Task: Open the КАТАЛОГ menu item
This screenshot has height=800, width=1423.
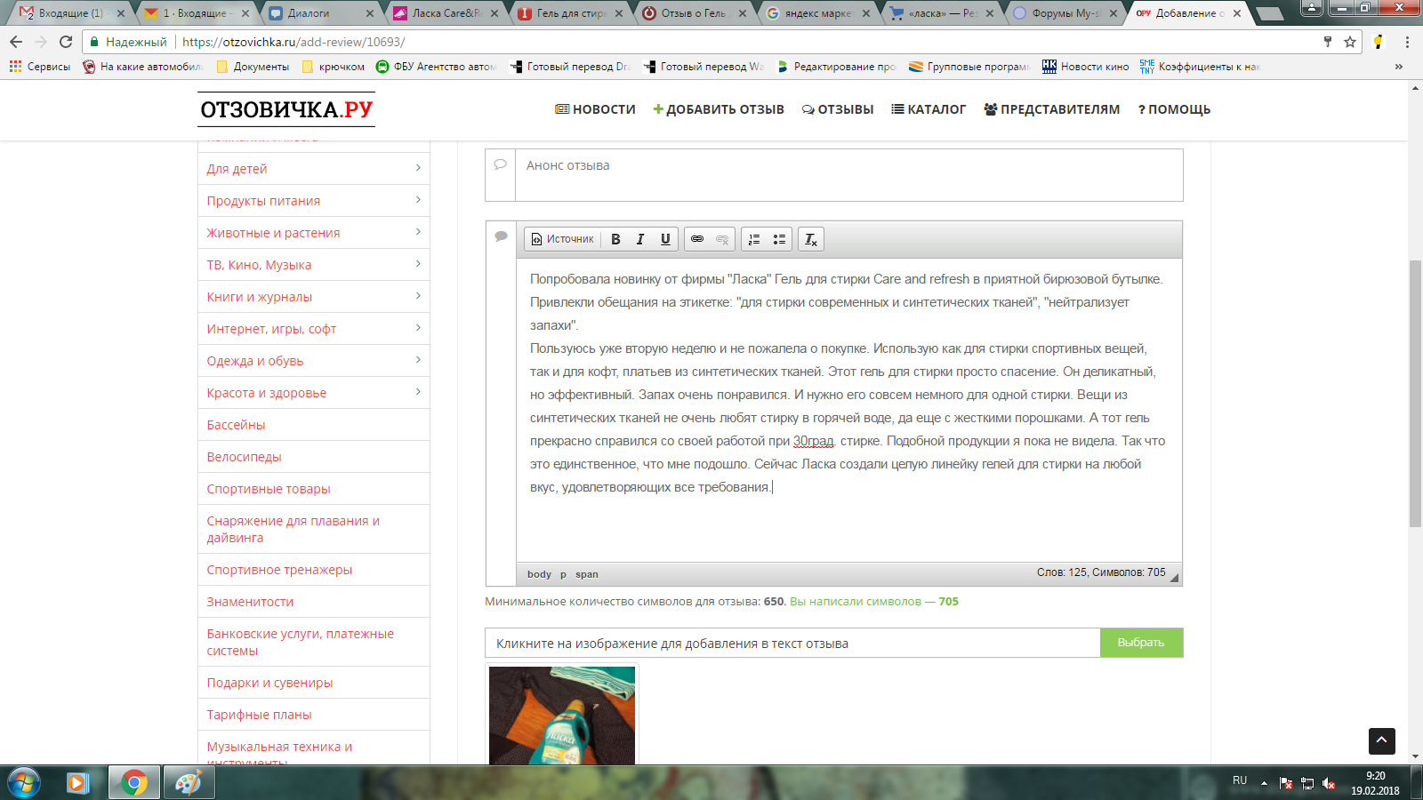Action: [x=929, y=109]
